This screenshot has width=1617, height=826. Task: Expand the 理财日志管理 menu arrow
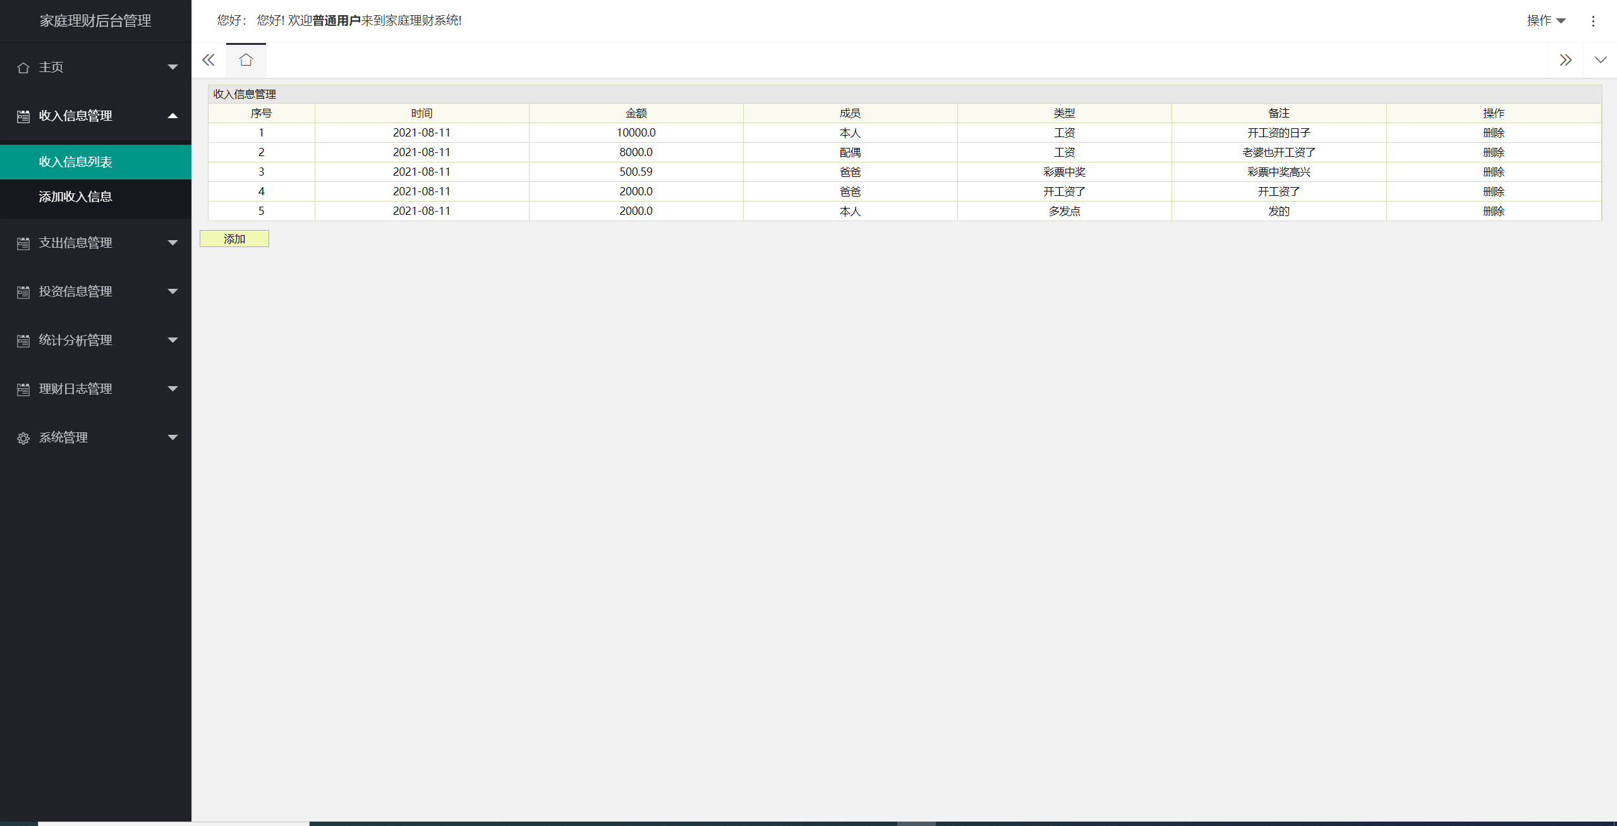[173, 389]
